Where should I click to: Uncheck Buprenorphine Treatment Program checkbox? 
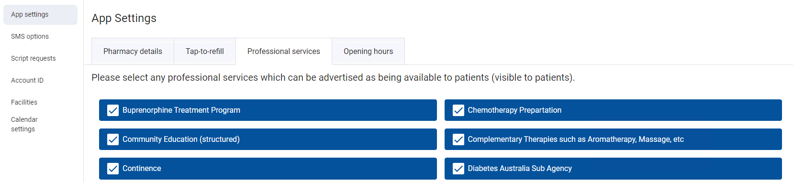pos(113,110)
